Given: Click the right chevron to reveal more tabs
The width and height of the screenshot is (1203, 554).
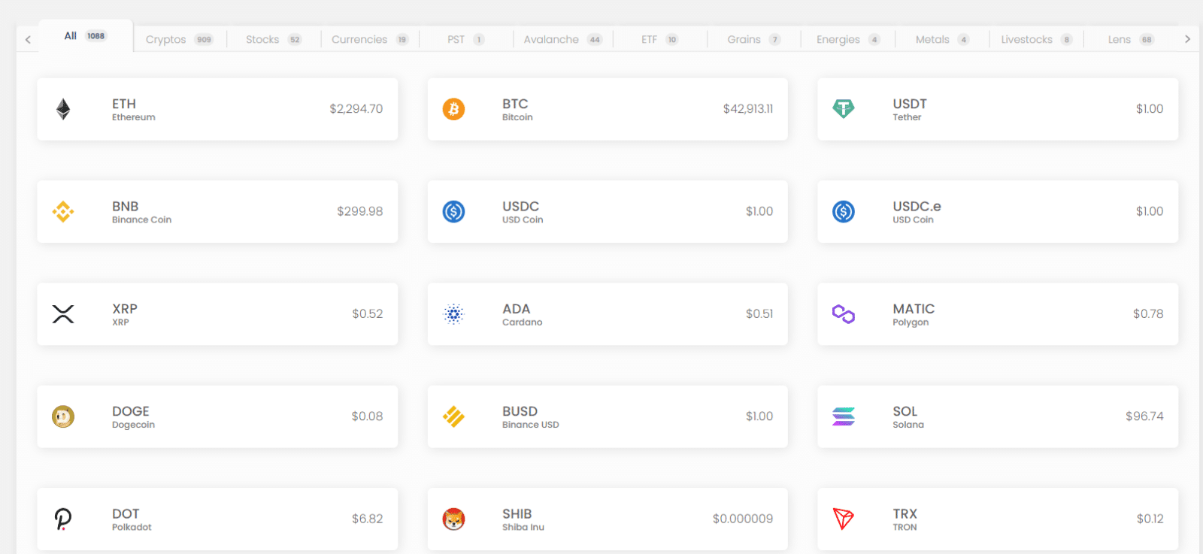Looking at the screenshot, I should click(1189, 38).
